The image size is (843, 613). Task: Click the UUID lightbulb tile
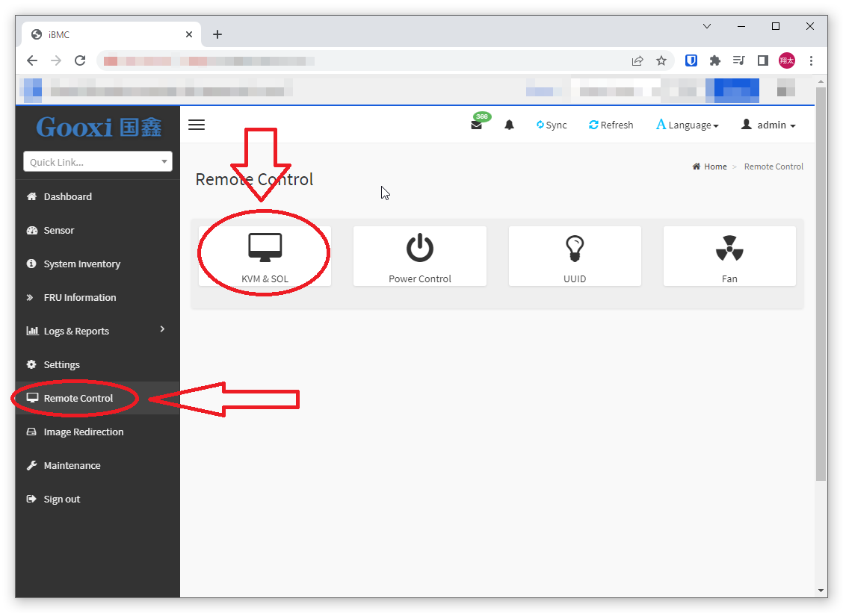coord(574,256)
